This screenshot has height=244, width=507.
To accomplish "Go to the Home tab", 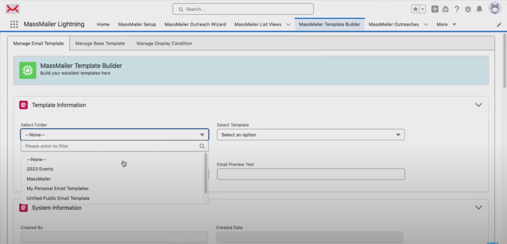I will pyautogui.click(x=103, y=24).
